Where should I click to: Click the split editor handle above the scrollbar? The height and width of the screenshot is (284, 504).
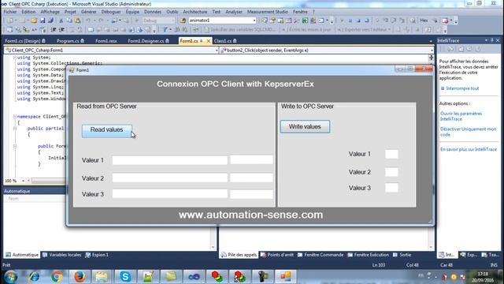431,58
